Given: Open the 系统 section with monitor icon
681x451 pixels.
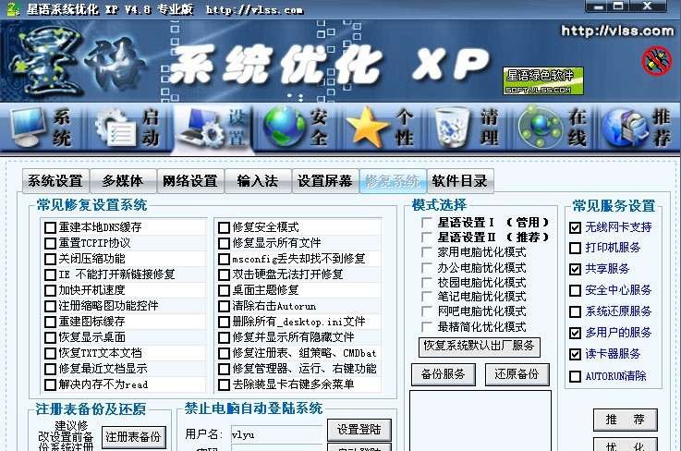Looking at the screenshot, I should (43, 128).
